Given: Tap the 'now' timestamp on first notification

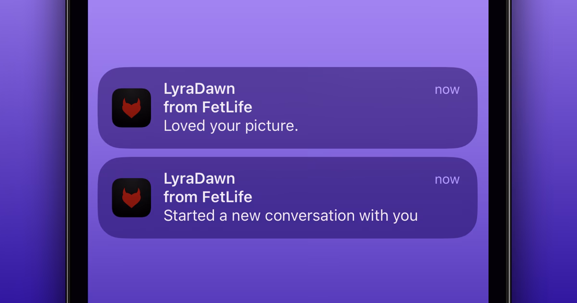Looking at the screenshot, I should pyautogui.click(x=446, y=89).
